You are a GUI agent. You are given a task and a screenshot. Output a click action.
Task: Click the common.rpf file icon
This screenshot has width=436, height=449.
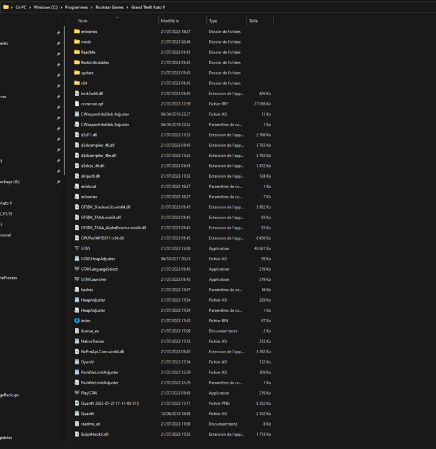tap(77, 104)
